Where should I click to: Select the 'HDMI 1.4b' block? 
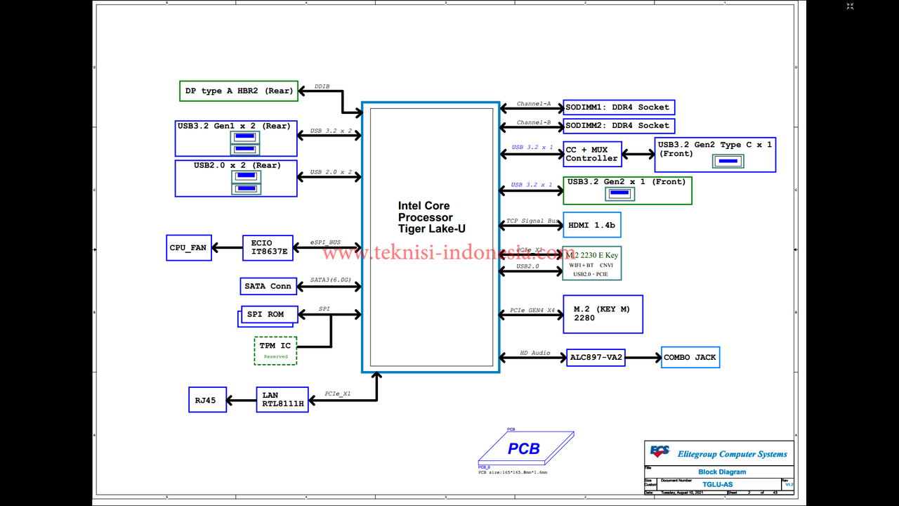click(x=592, y=225)
